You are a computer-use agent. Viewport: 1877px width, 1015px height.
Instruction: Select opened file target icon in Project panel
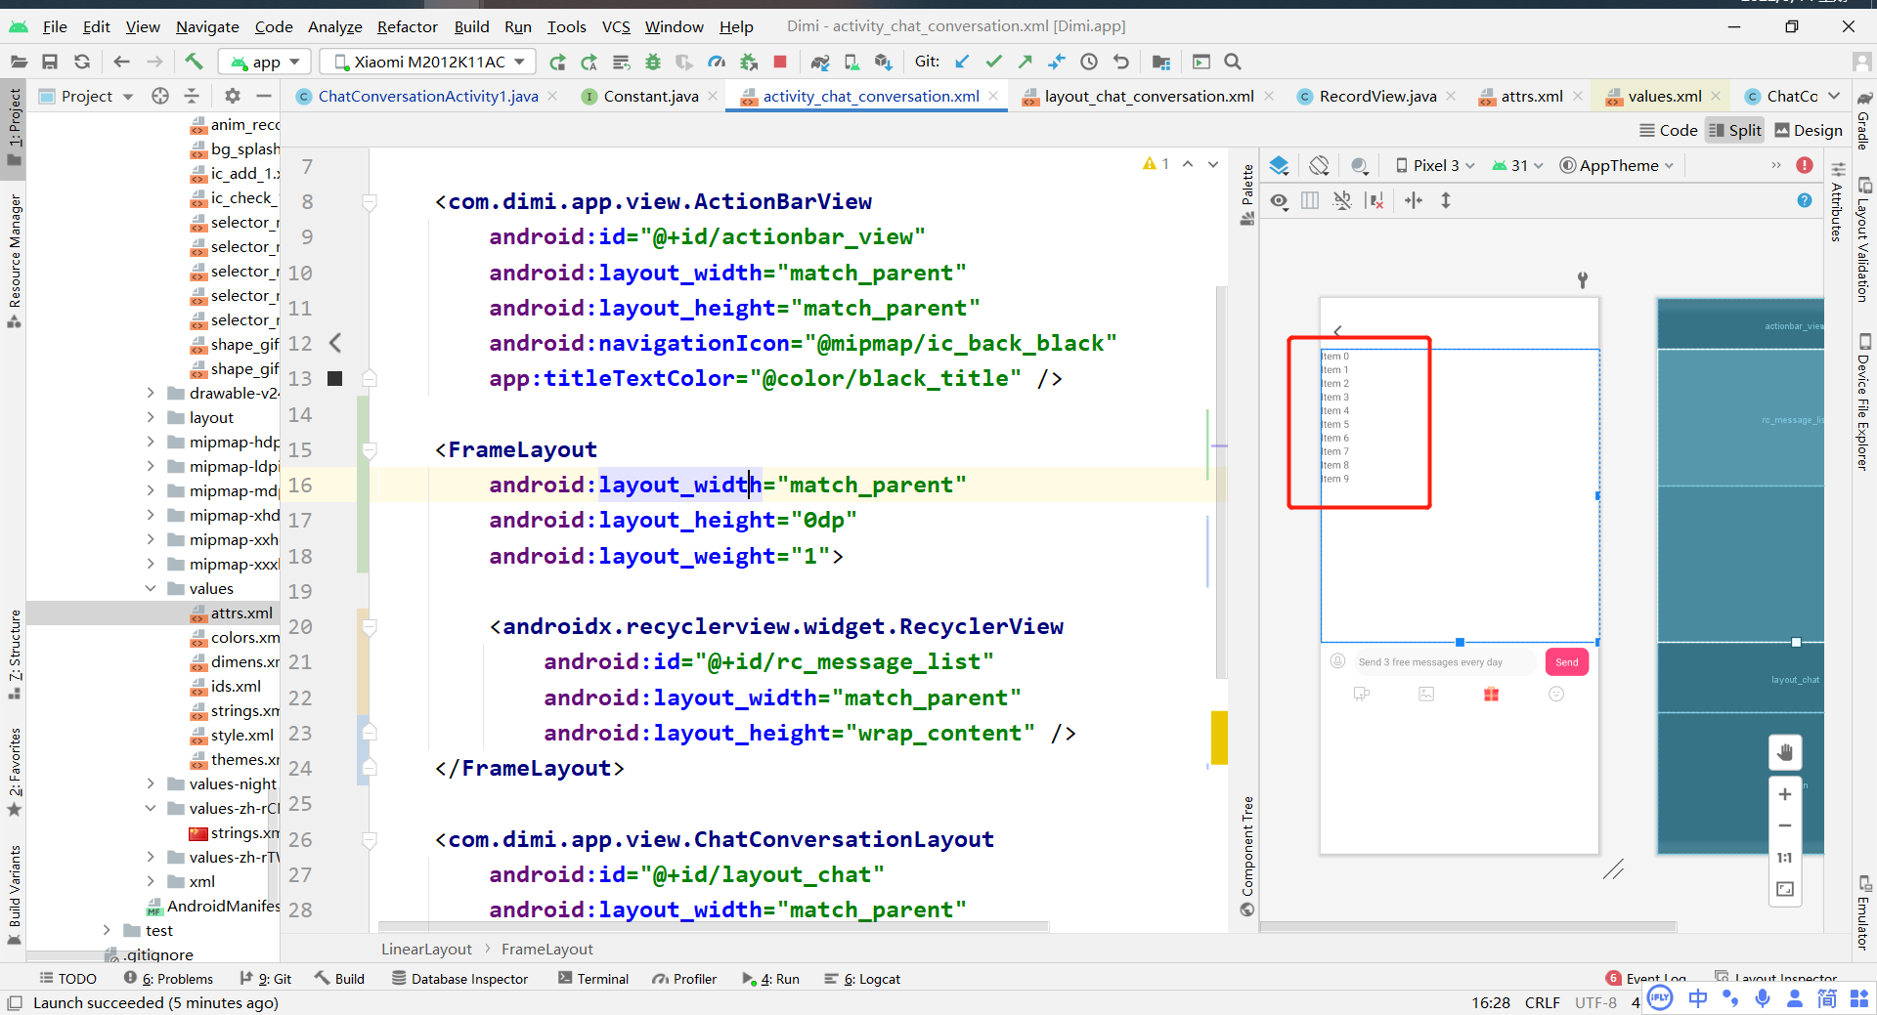[160, 96]
